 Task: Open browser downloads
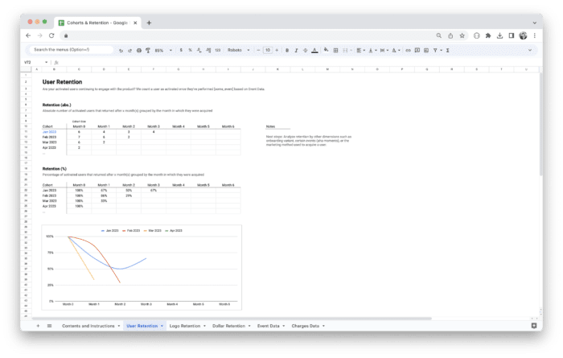[x=499, y=35]
